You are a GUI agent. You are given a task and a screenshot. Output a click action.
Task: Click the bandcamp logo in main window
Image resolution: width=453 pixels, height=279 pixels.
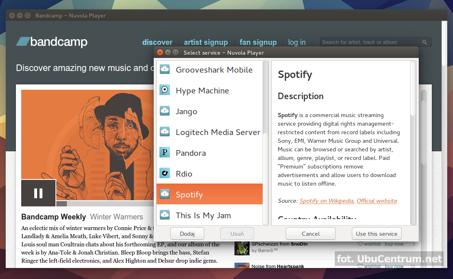pyautogui.click(x=52, y=42)
